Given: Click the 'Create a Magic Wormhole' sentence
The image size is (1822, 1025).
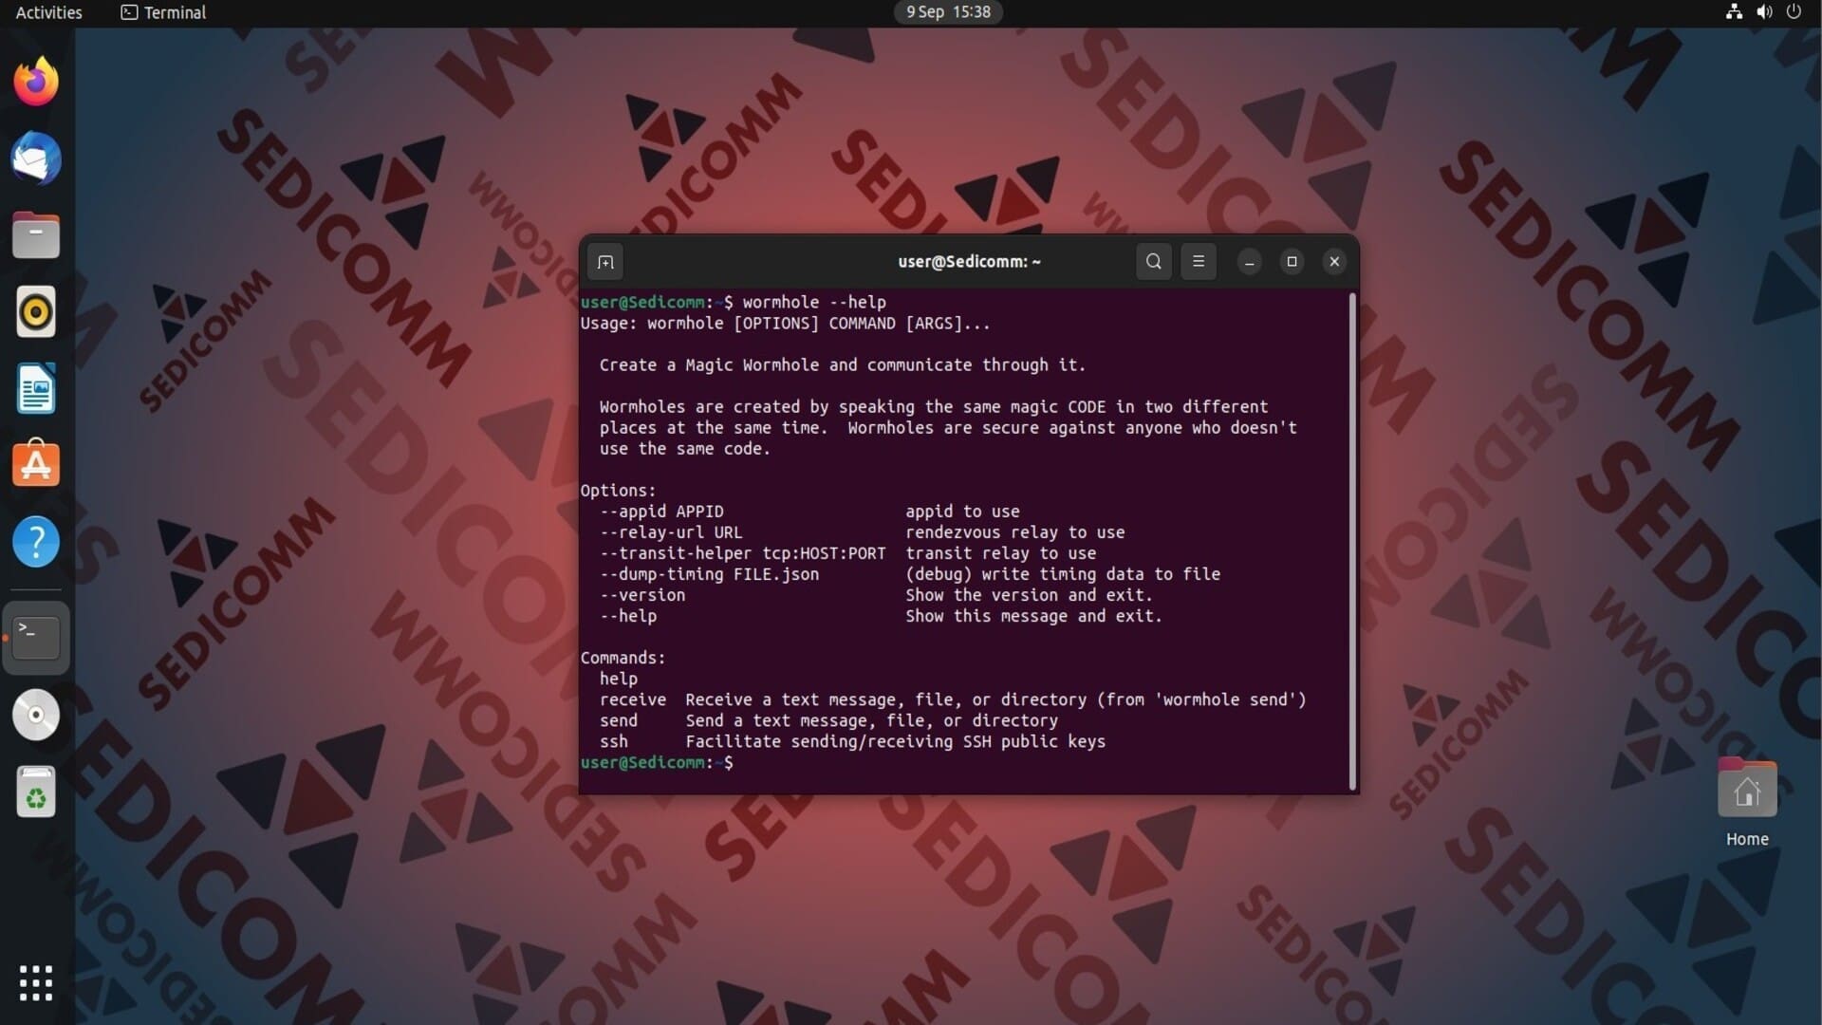Looking at the screenshot, I should point(842,365).
